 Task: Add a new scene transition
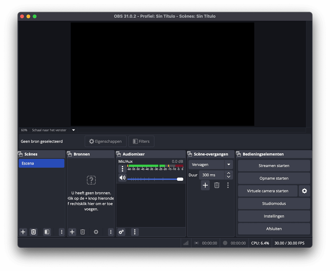205,185
